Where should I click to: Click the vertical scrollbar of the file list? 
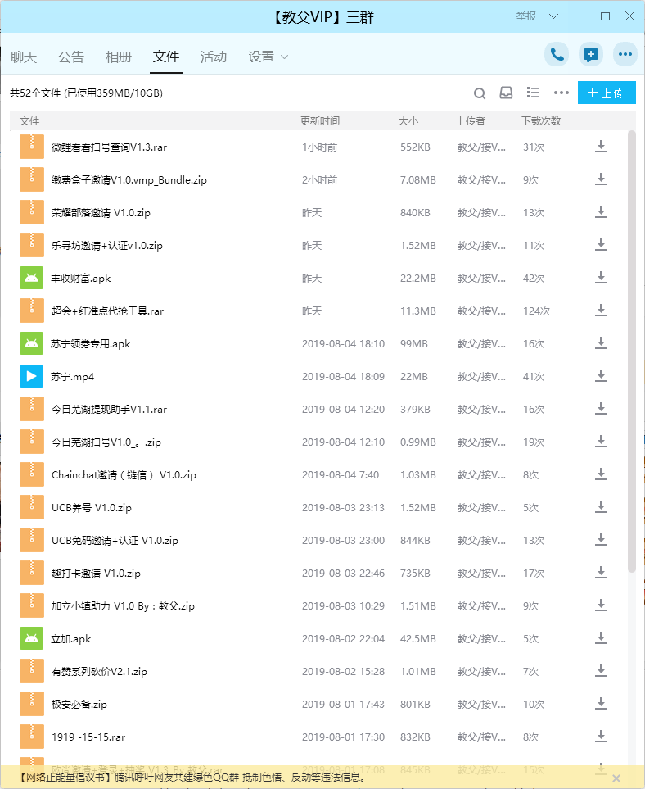pyautogui.click(x=632, y=351)
